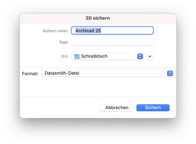Click the 'Format:' label
196x144 pixels.
click(30, 74)
